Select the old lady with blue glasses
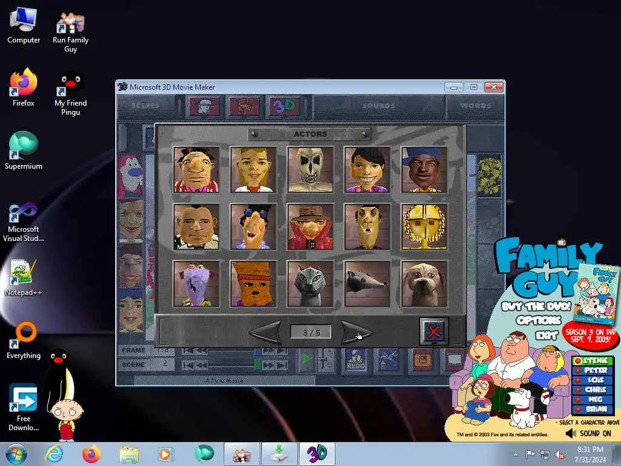This screenshot has height=466, width=621. (x=253, y=227)
